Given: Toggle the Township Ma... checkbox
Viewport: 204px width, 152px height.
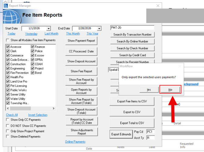Looking at the screenshot, I should click(x=8, y=103).
